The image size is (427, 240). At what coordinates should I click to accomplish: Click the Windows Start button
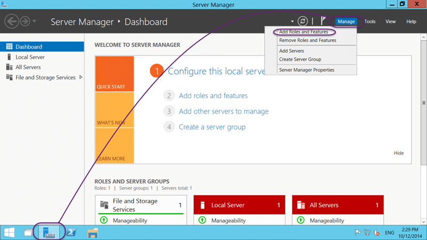[9, 233]
